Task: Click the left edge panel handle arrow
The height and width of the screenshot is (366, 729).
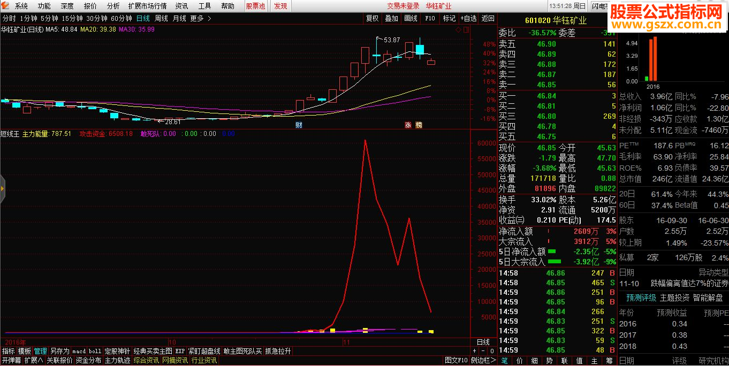Action: 2,189
